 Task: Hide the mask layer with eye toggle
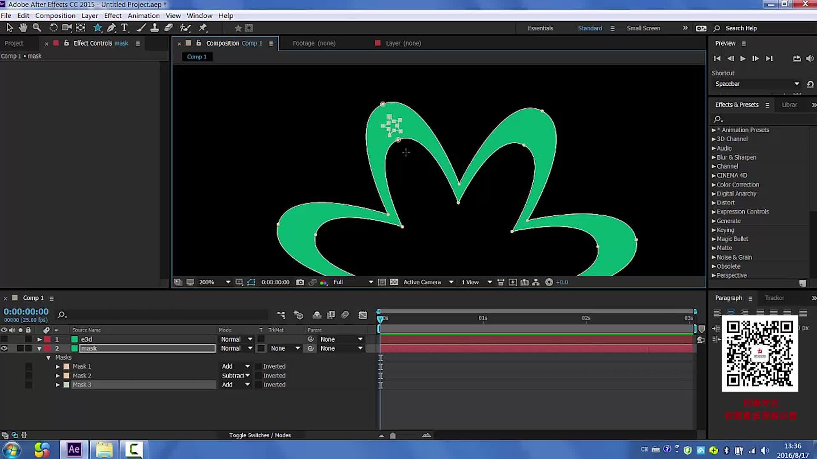4,348
